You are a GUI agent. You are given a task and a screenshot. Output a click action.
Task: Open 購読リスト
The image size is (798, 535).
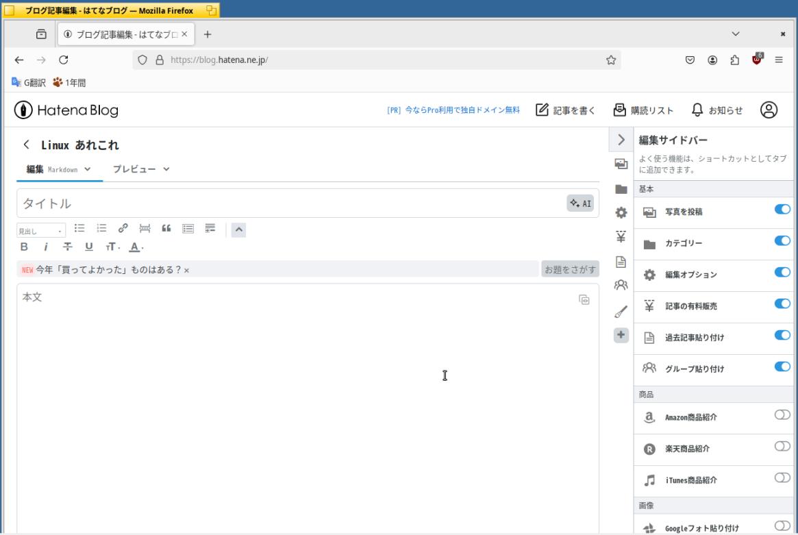tap(643, 110)
